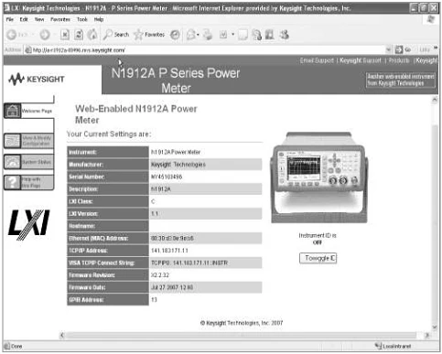Select the GPIB Address value 13
This screenshot has height=354, width=442.
[154, 300]
